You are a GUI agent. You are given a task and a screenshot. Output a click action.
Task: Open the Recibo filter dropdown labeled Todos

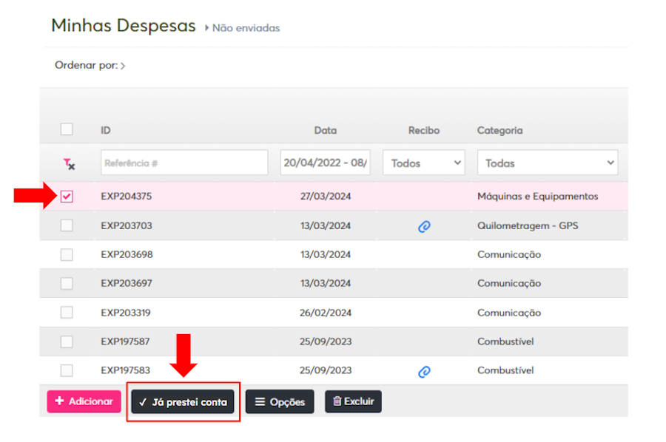pyautogui.click(x=423, y=162)
